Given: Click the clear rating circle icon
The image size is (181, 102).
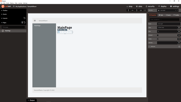Looking at the screenshot, I should pos(59,32).
